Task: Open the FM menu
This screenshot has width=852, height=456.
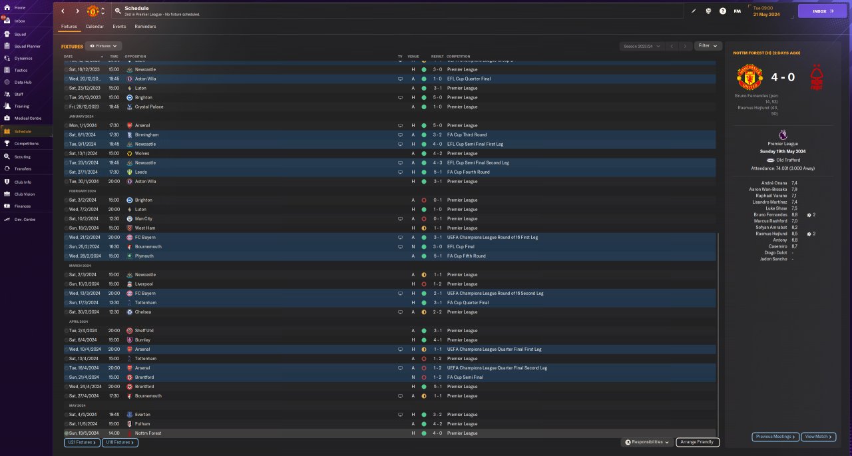Action: (x=738, y=11)
